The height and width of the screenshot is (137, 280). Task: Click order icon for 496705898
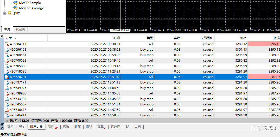tap(7, 66)
